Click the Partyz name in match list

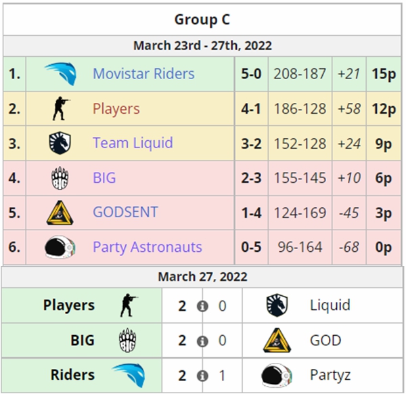click(330, 375)
